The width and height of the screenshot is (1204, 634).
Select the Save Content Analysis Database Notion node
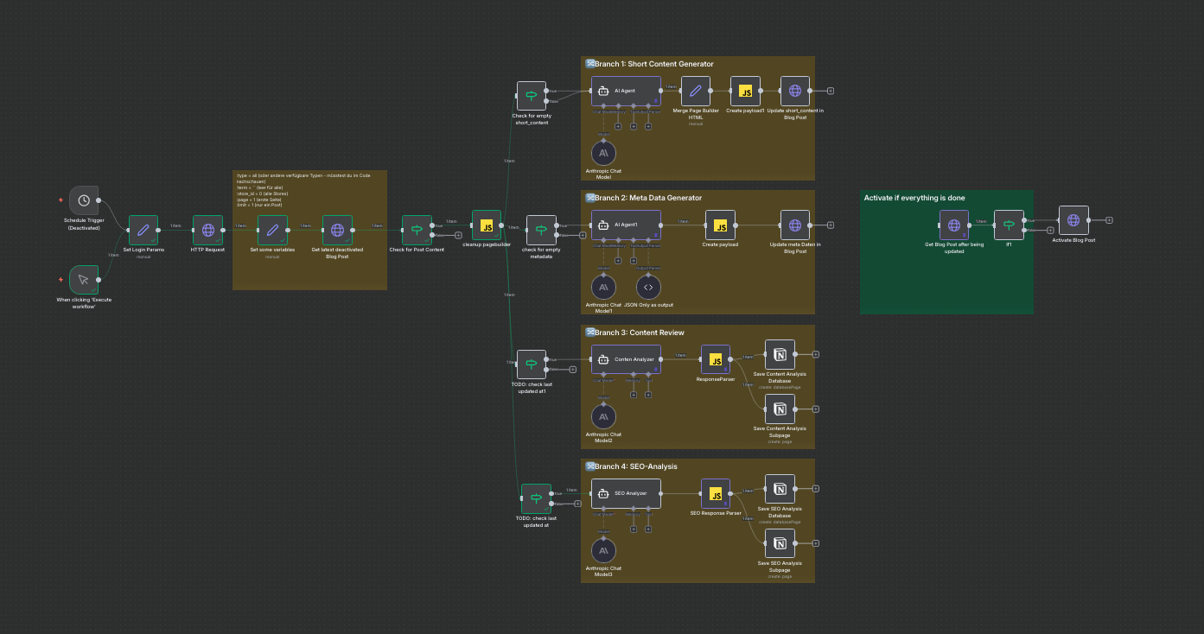pyautogui.click(x=780, y=354)
